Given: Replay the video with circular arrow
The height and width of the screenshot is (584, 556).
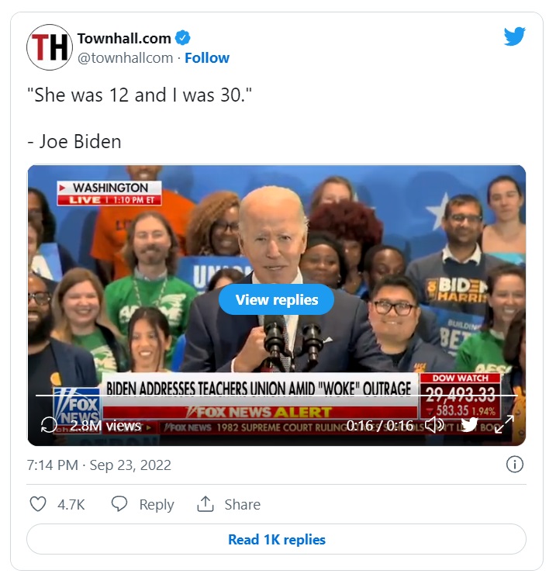Looking at the screenshot, I should [49, 425].
